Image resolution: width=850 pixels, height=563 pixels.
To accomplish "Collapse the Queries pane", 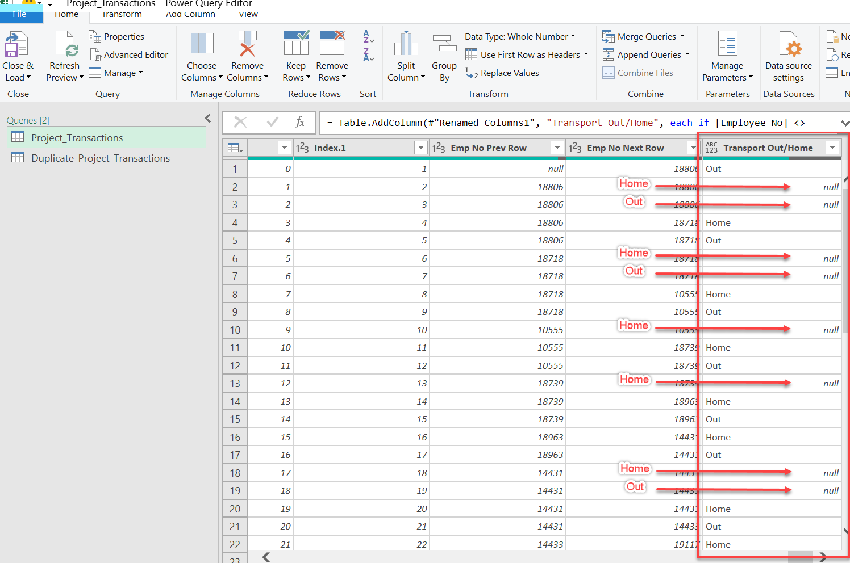I will coord(208,119).
